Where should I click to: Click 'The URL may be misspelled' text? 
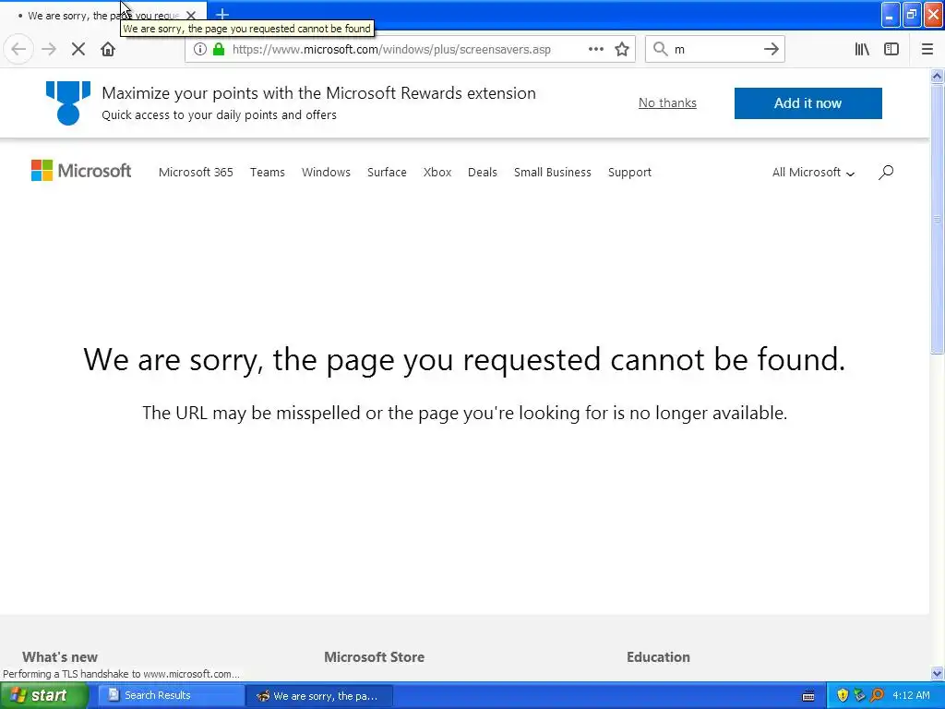[x=465, y=413]
